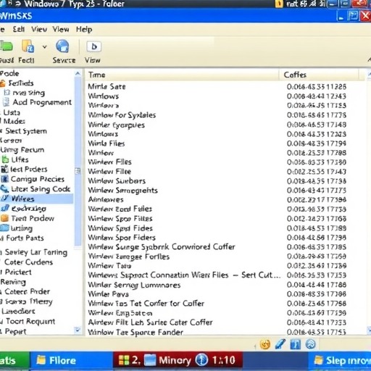371x371 pixels.
Task: Click the green Start button on taskbar
Action: 14,361
